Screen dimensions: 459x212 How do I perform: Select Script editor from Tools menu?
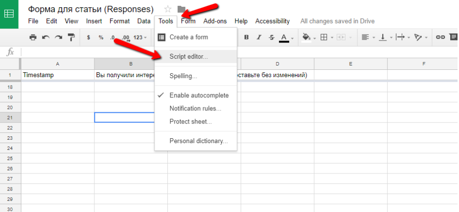(x=188, y=57)
